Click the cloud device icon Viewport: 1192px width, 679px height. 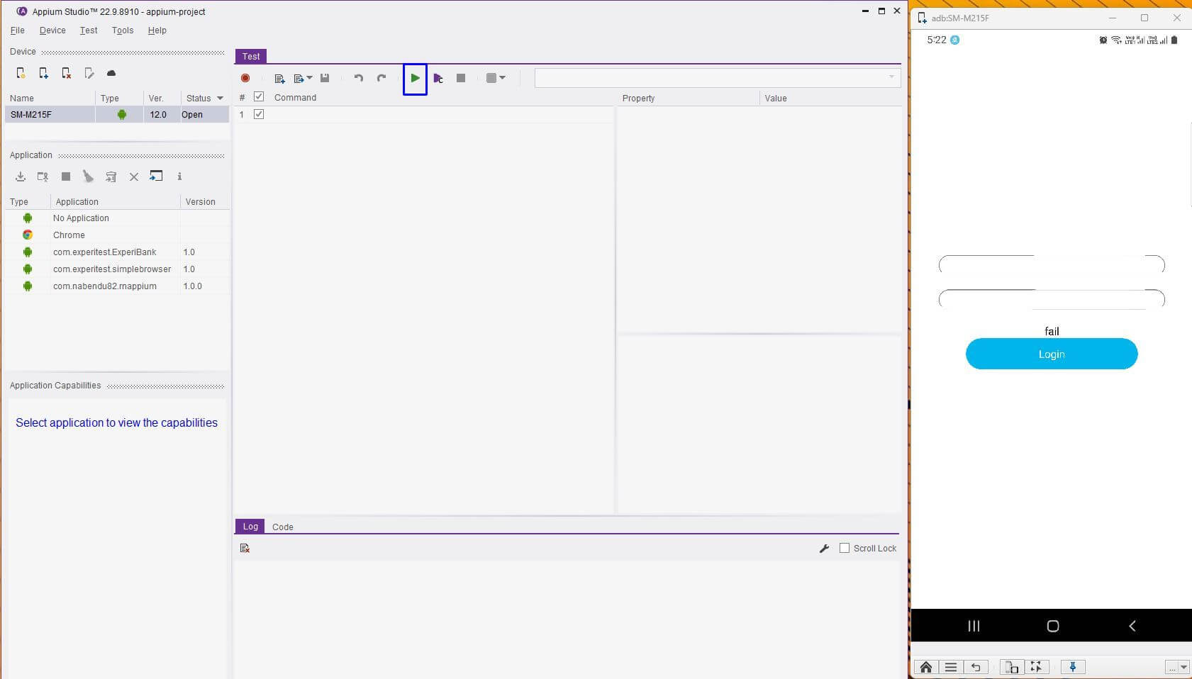click(111, 73)
